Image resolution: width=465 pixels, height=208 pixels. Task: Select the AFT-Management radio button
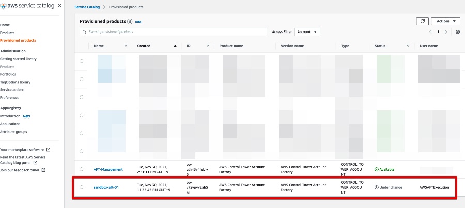pyautogui.click(x=81, y=169)
